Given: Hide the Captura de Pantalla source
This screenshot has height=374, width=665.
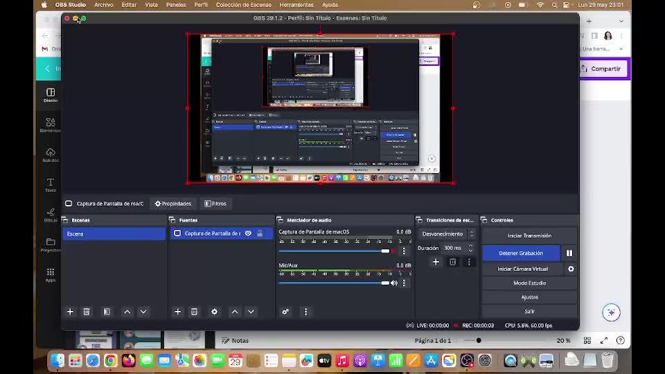Looking at the screenshot, I should point(248,233).
